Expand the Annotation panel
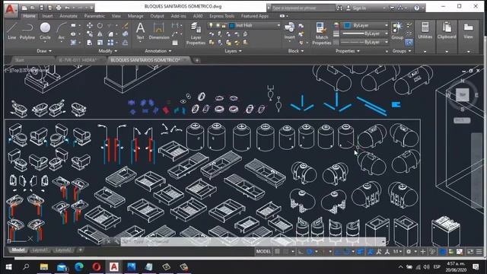487x274 pixels. [x=158, y=51]
